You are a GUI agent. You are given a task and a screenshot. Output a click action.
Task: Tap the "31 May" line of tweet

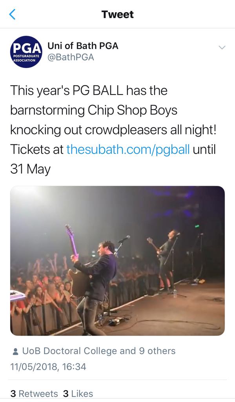coord(31,169)
